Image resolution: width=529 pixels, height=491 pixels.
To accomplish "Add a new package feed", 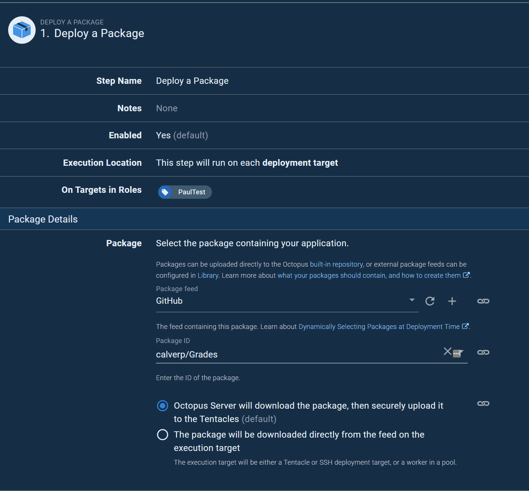I will [x=452, y=301].
